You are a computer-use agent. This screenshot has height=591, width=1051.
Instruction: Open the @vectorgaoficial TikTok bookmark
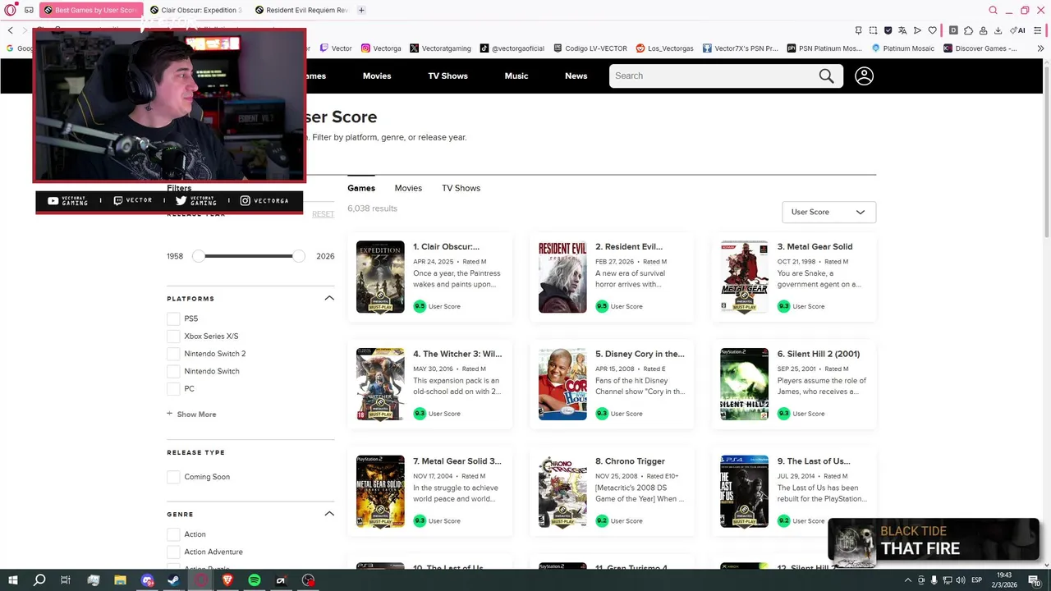512,48
